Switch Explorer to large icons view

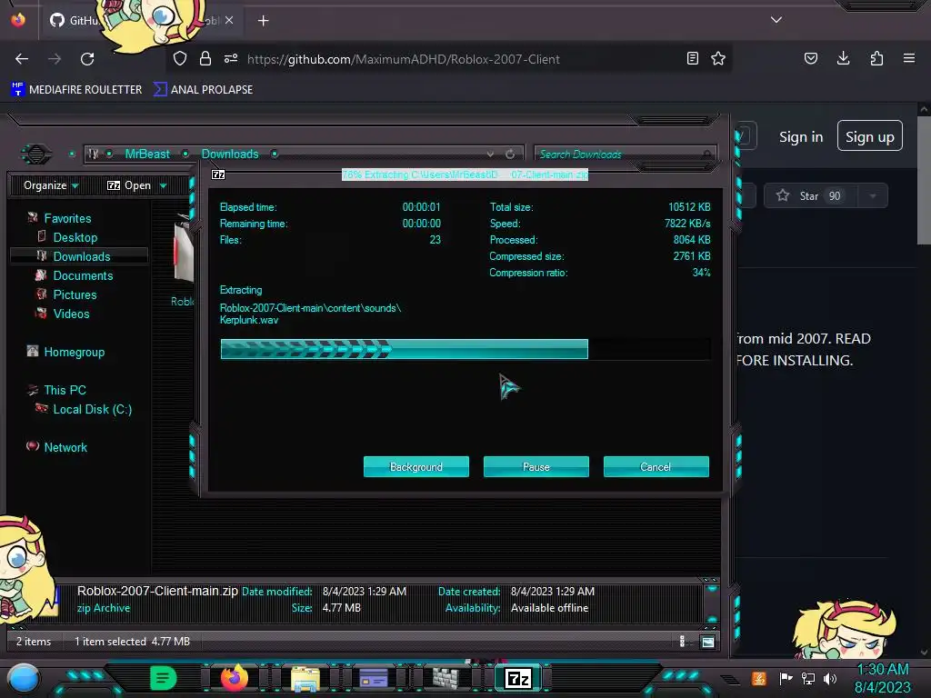[707, 641]
